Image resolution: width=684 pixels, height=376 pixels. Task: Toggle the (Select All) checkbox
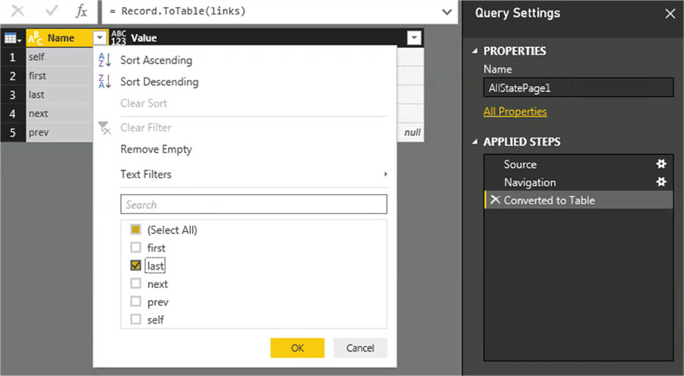click(136, 229)
